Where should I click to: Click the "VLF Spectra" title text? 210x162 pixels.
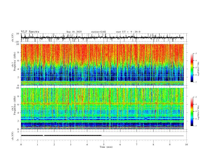point(30,32)
